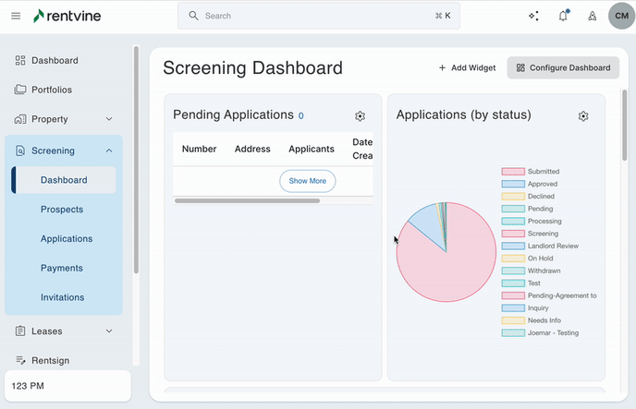Screen dimensions: 636x409
Task: Click the AI sparkle icon
Action: pyautogui.click(x=533, y=16)
